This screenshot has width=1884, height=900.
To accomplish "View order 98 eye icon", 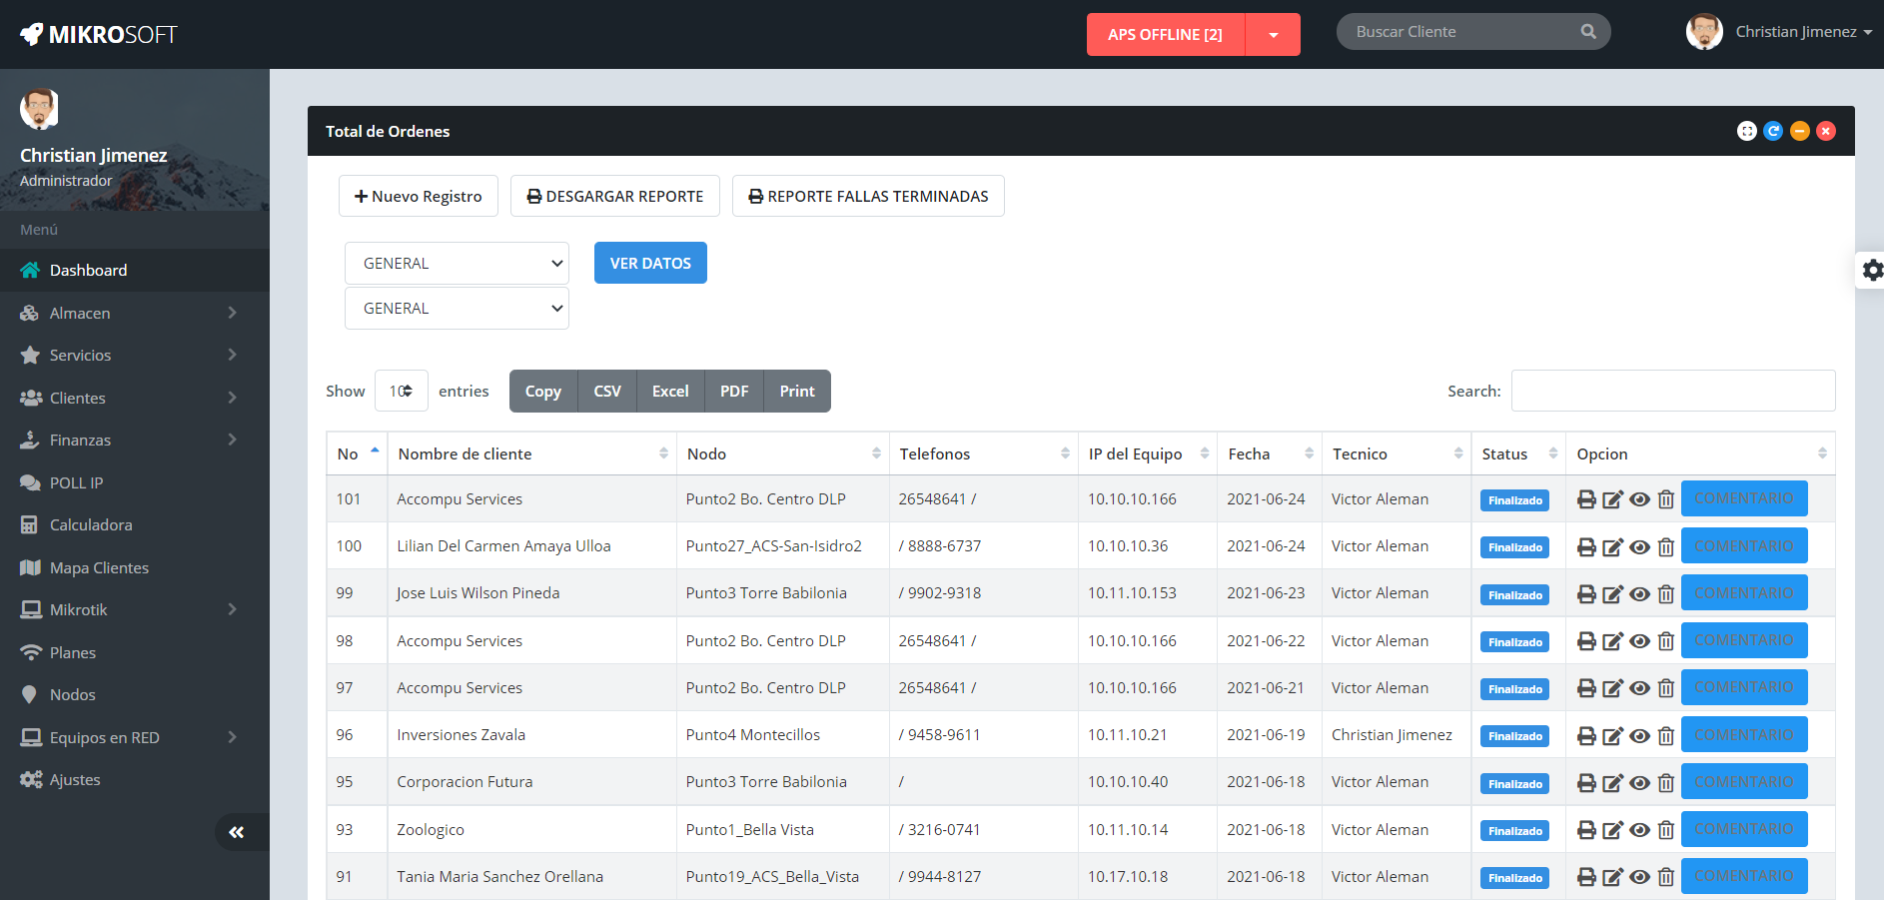I will [1639, 641].
